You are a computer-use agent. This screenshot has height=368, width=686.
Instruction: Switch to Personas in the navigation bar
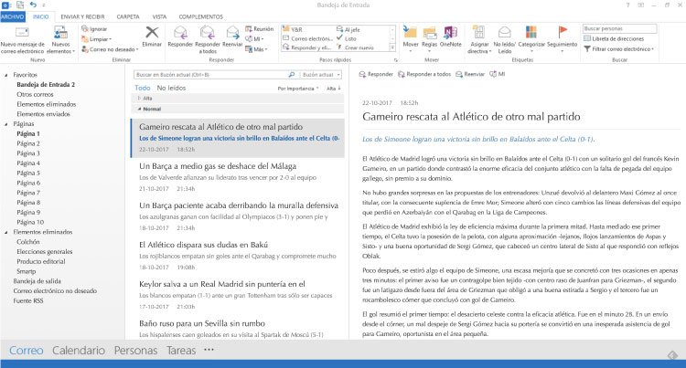point(135,350)
